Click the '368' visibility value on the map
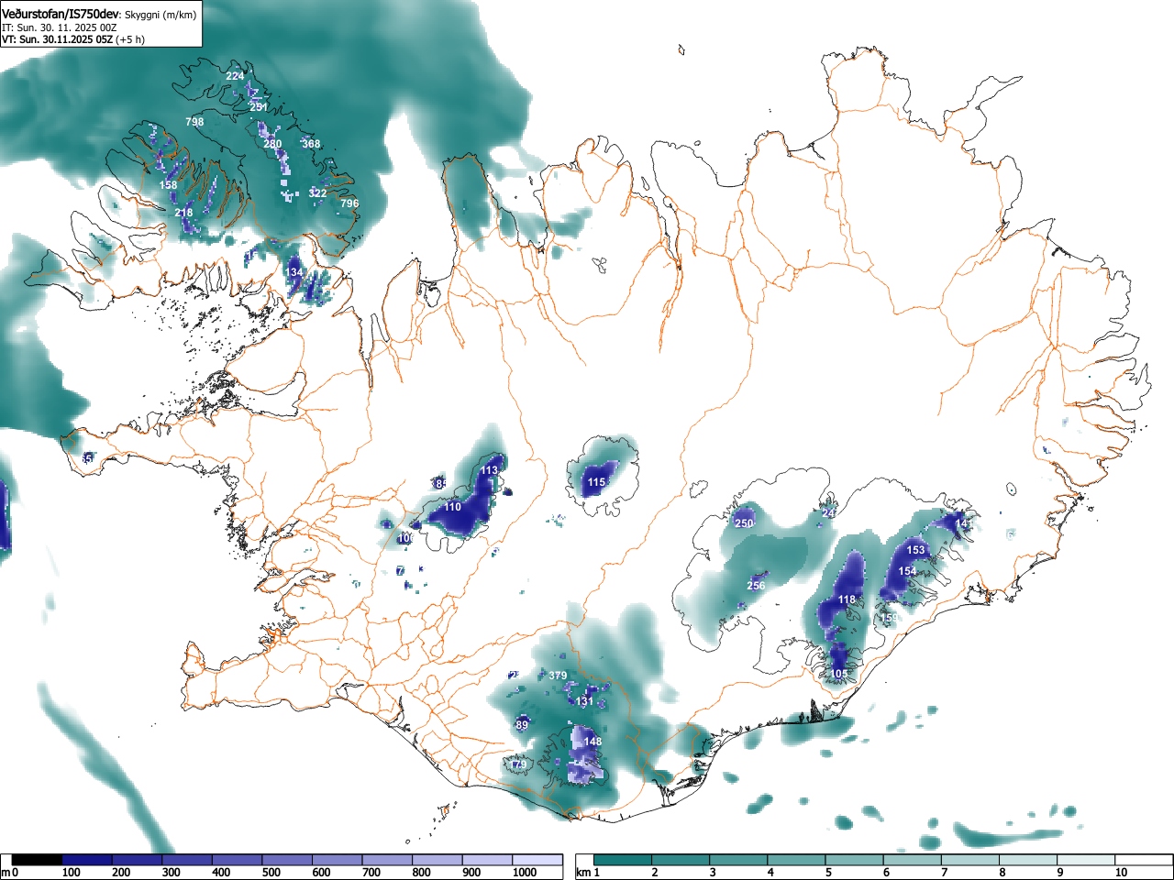 311,144
